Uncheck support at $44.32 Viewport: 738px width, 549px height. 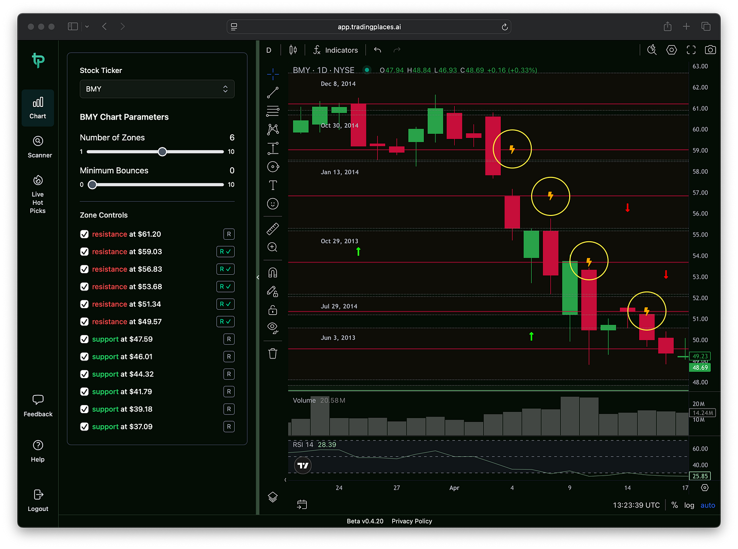85,374
